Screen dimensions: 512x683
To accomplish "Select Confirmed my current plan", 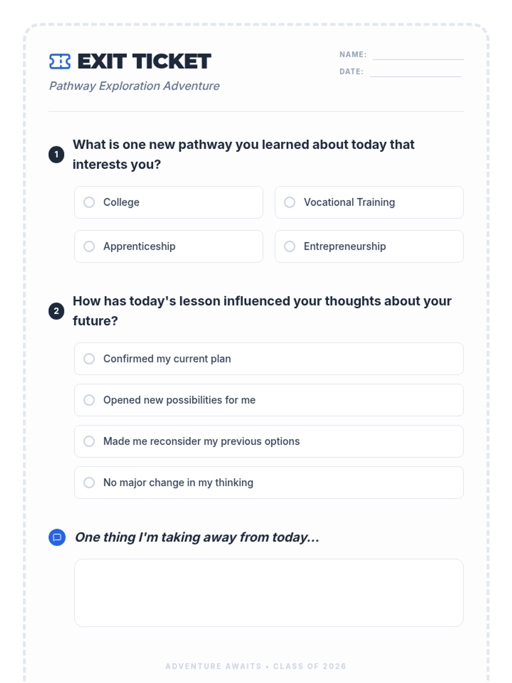I will (269, 359).
